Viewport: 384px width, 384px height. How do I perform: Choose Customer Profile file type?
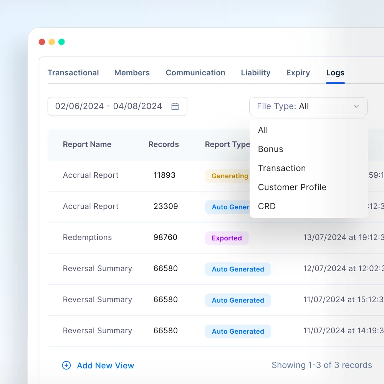[292, 187]
